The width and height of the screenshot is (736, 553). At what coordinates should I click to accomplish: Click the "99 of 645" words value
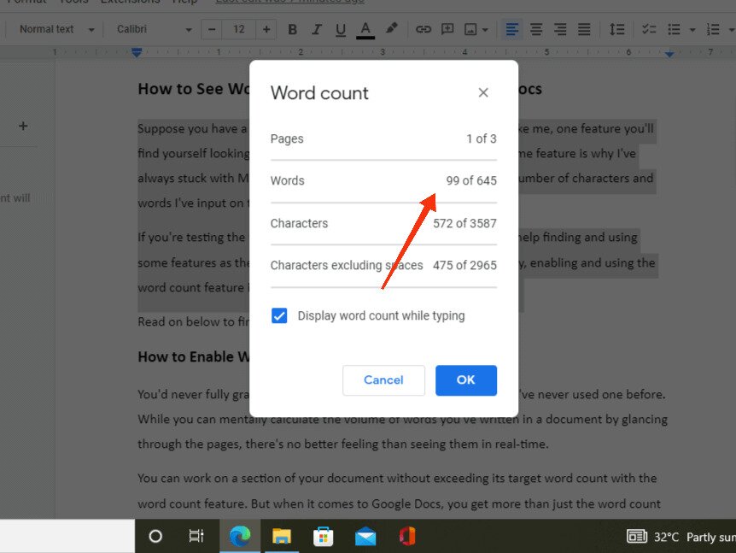pos(470,181)
